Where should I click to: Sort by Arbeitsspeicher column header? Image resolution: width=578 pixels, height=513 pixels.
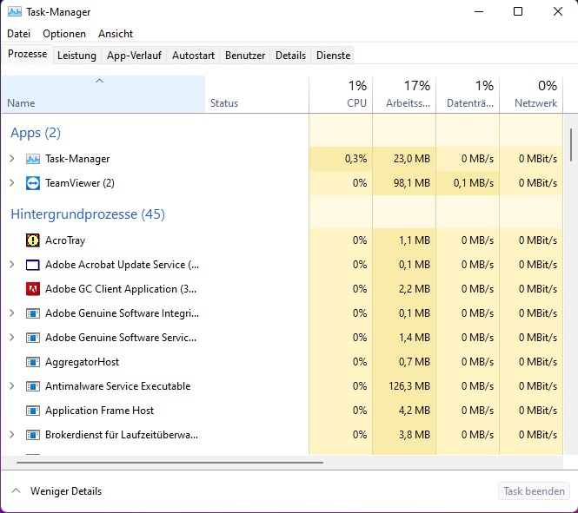coord(404,95)
